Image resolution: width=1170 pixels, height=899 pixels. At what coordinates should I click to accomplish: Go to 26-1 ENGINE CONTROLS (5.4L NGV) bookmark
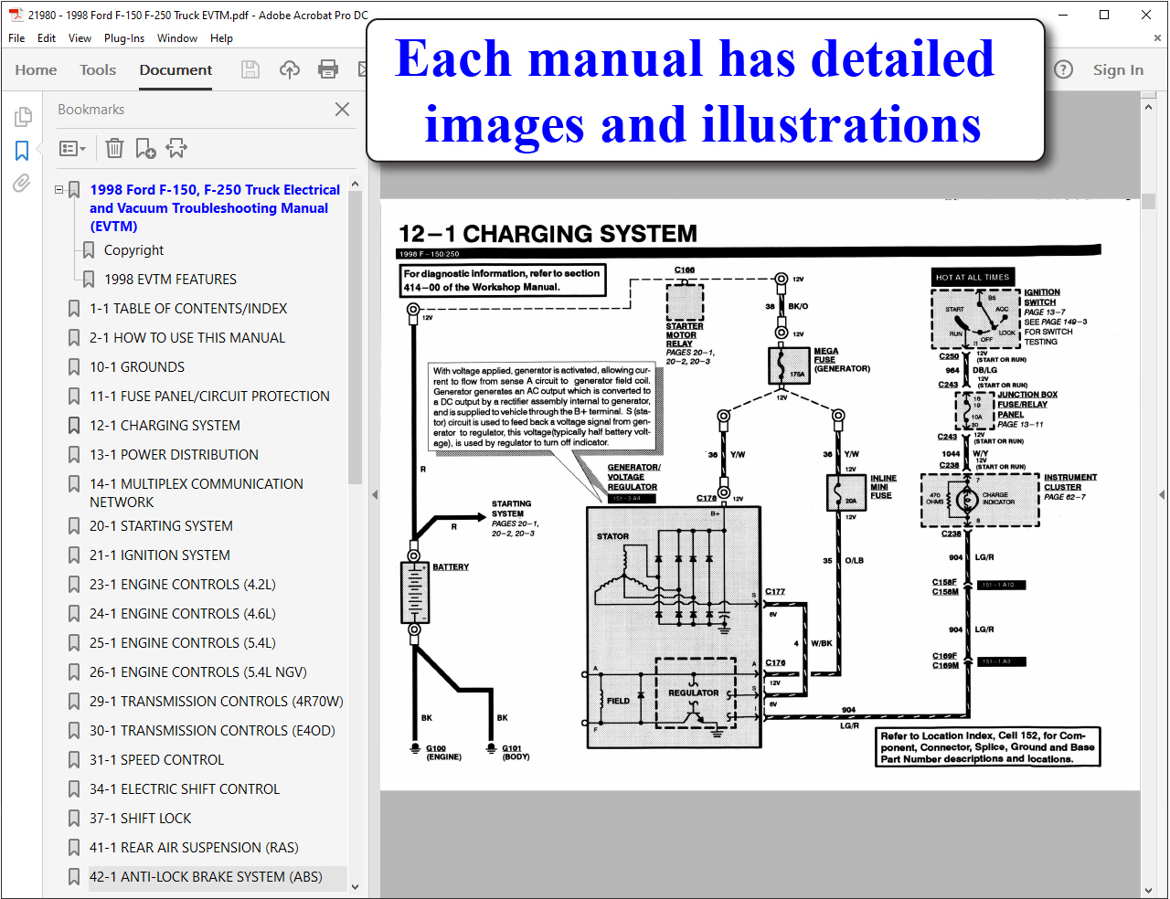point(198,672)
